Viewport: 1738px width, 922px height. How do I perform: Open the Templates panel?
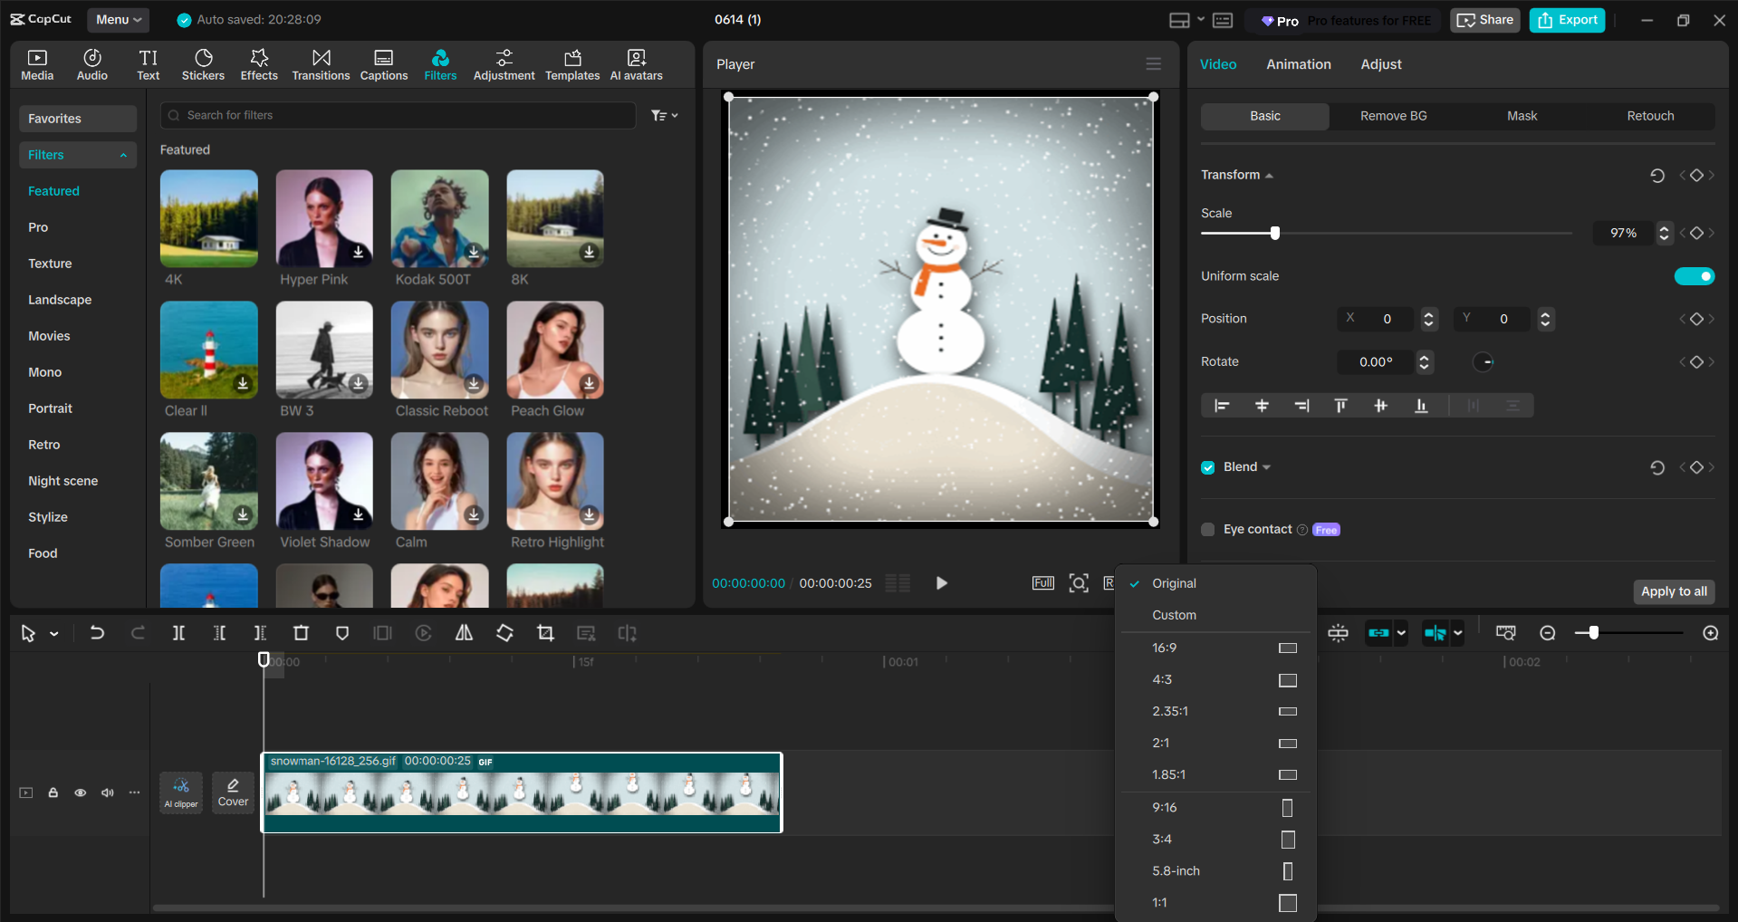click(571, 63)
